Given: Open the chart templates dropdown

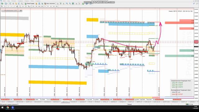Looking at the screenshot, I should [x=91, y=3].
